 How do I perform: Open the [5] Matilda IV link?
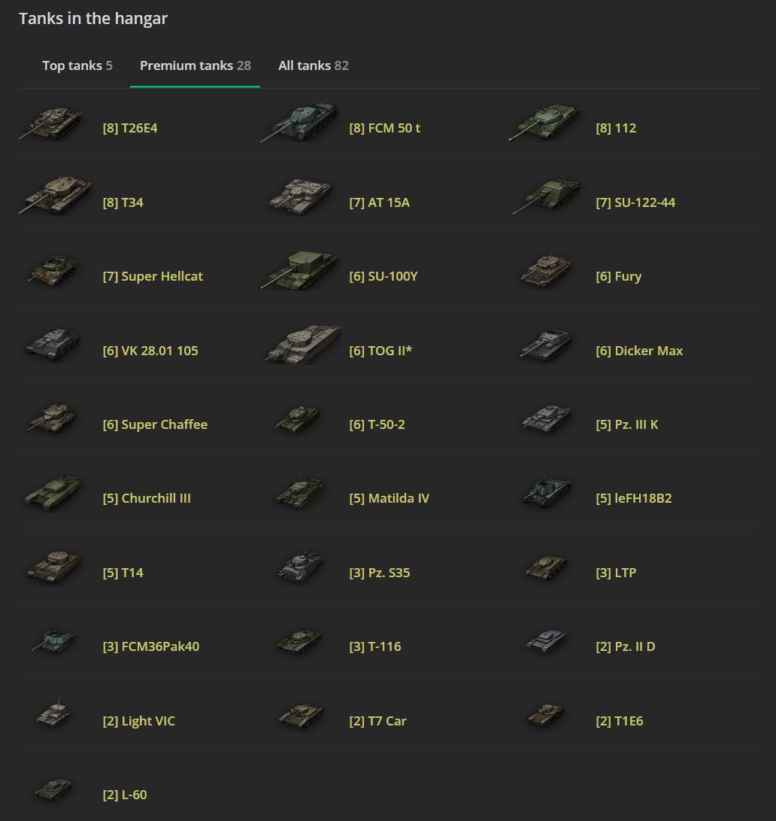389,498
